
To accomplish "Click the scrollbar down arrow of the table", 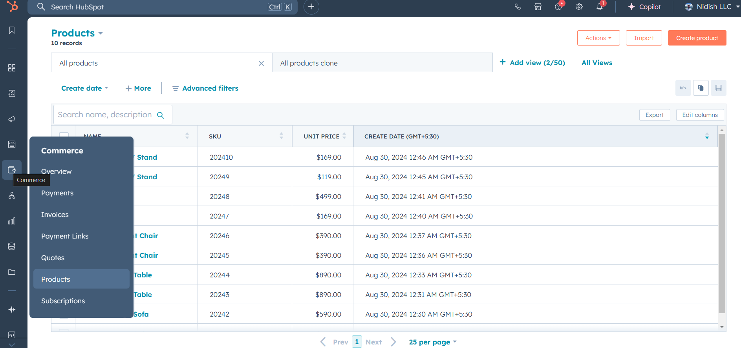I will [722, 327].
